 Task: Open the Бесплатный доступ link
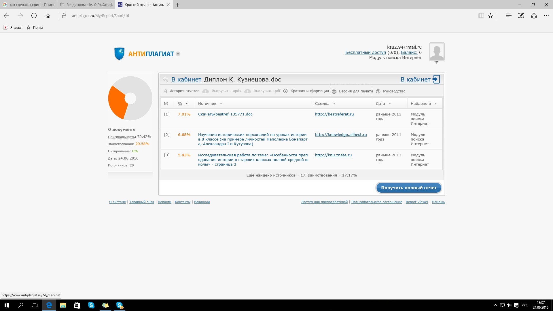[x=365, y=52]
